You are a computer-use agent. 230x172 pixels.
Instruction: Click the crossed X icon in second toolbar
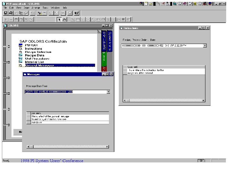click(x=26, y=19)
